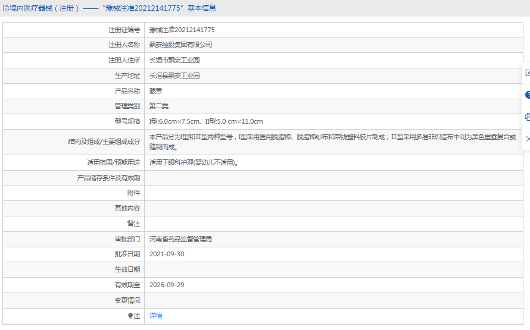
Task: Click the document icon before the page title
Action: pyautogui.click(x=5, y=8)
